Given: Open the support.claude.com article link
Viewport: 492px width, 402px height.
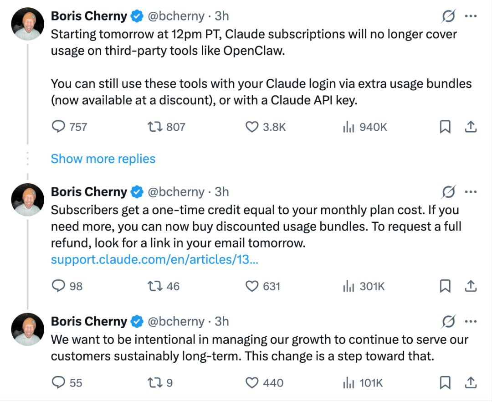Looking at the screenshot, I should point(155,260).
